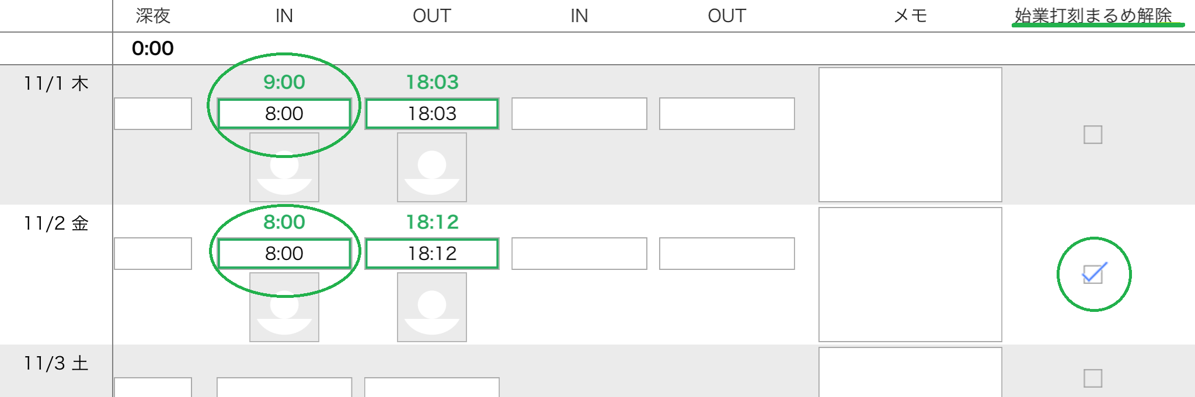Click the 11/2 OUT field showing 18:12

(432, 254)
